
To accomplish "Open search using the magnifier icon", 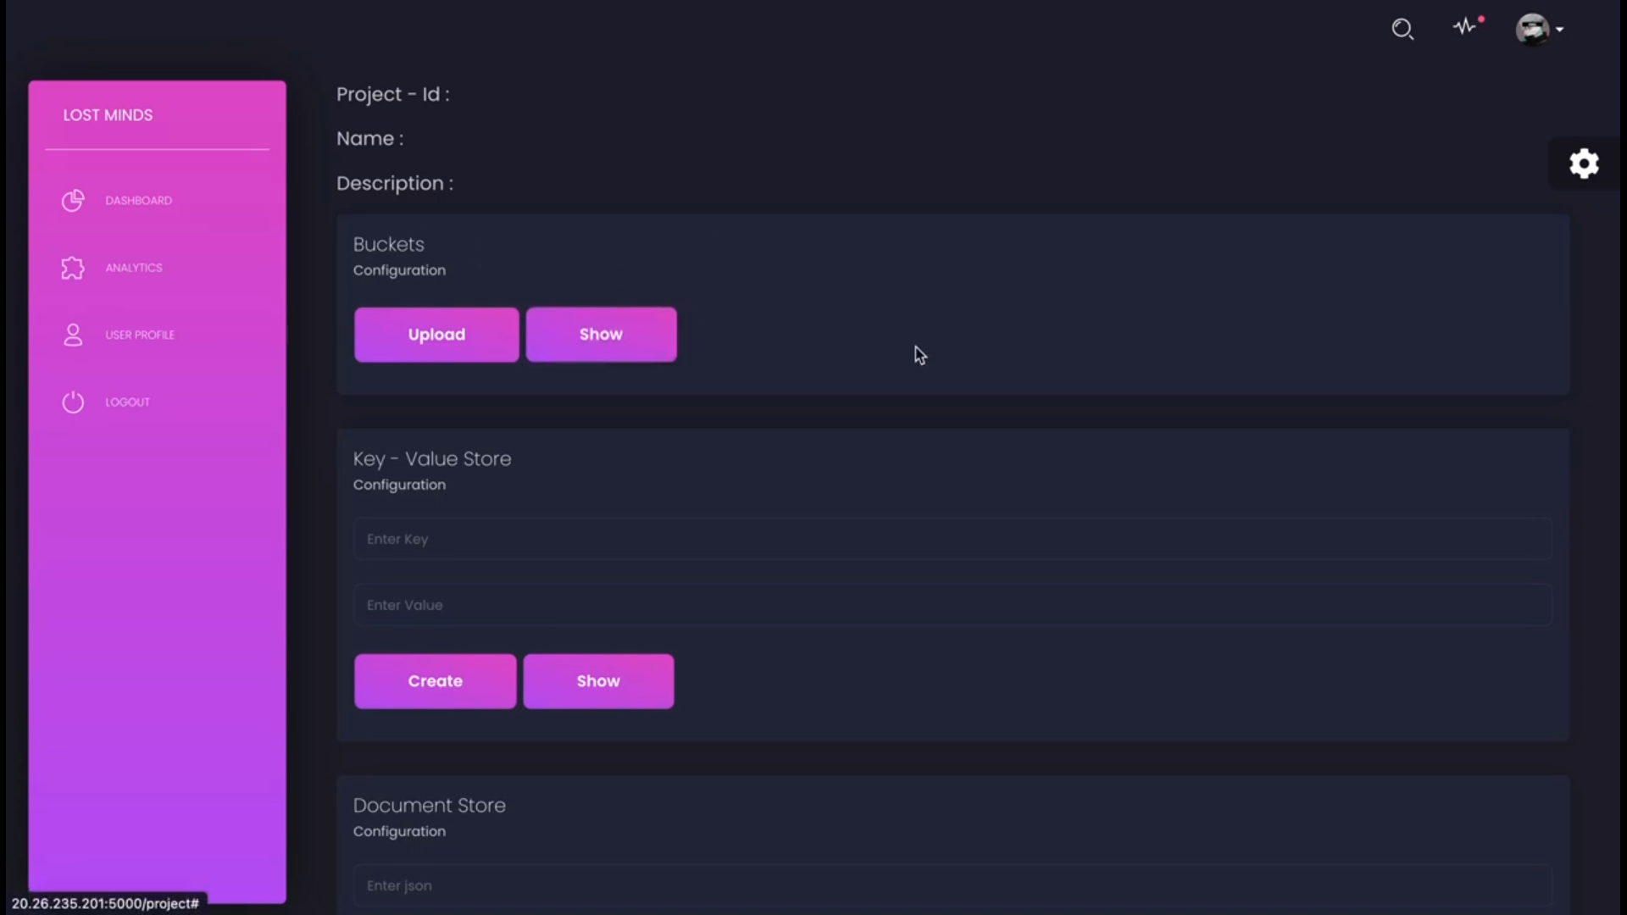I will coord(1402,29).
